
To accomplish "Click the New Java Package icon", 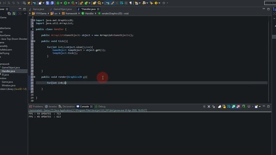I will (81, 3).
